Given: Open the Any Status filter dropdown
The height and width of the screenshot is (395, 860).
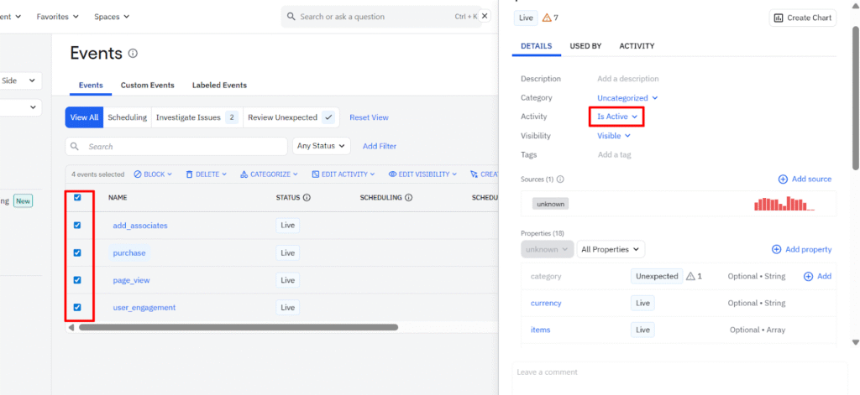Looking at the screenshot, I should pyautogui.click(x=321, y=146).
